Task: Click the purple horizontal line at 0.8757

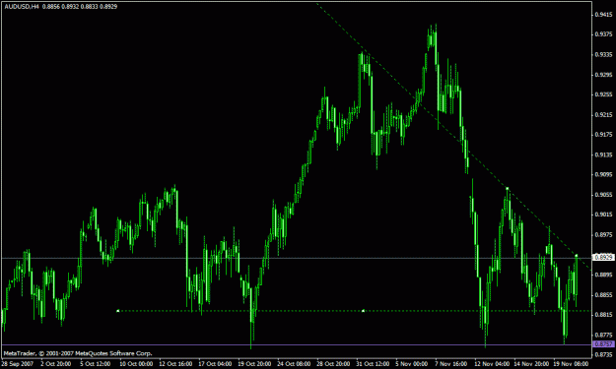Action: (x=297, y=345)
